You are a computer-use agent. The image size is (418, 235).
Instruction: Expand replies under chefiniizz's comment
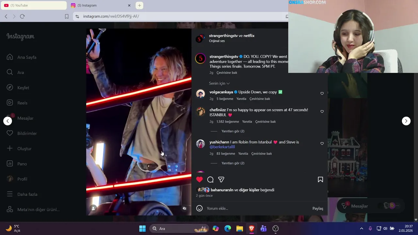click(x=233, y=131)
